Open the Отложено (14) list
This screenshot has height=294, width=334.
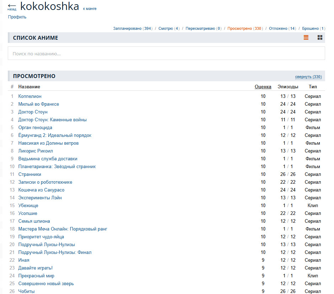[x=282, y=28]
